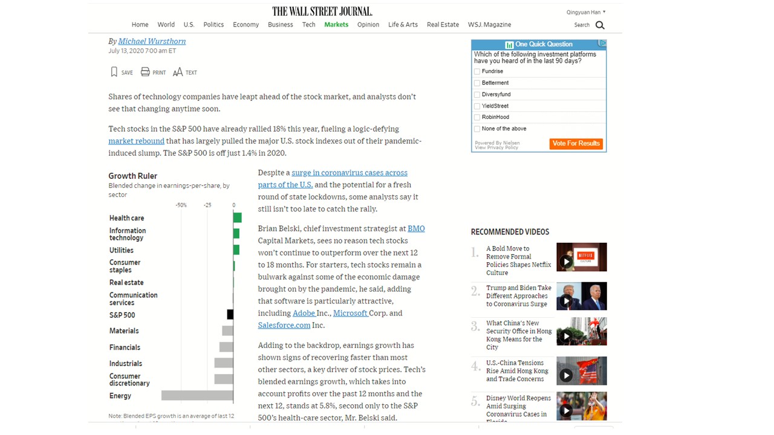Check the Fundrise option
Image resolution: width=774 pixels, height=435 pixels.
point(477,71)
